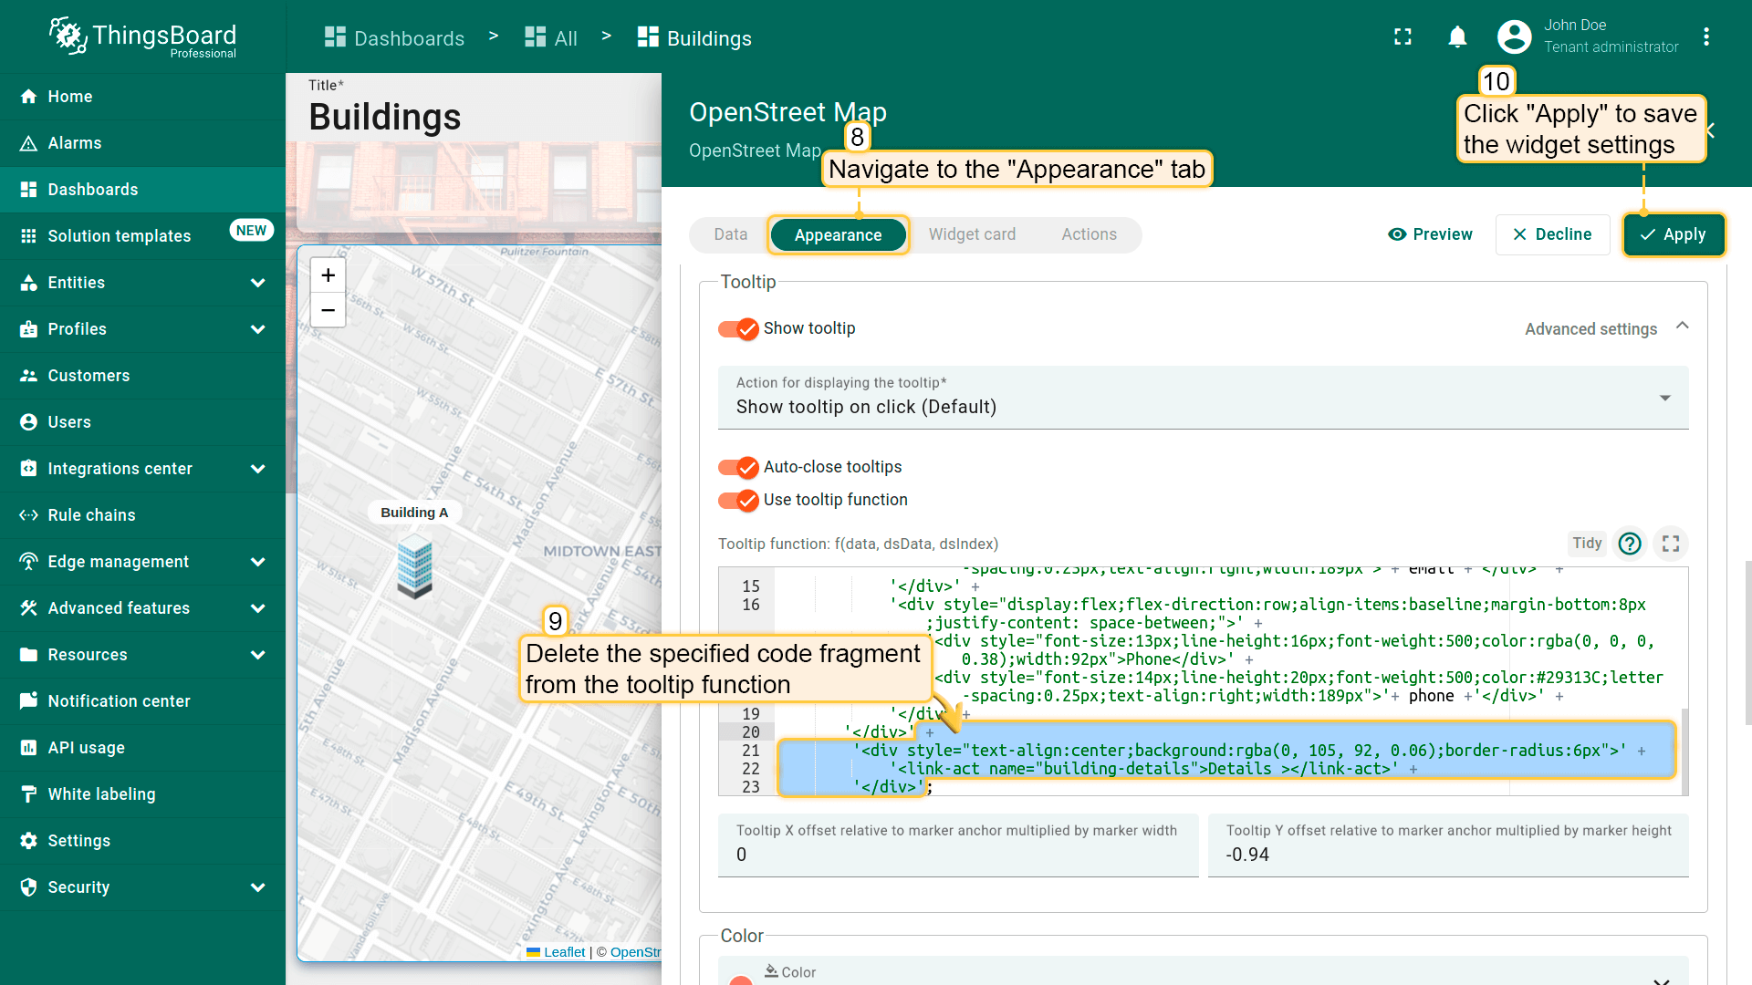Click the Building A marker icon
The height and width of the screenshot is (985, 1752).
click(x=414, y=565)
